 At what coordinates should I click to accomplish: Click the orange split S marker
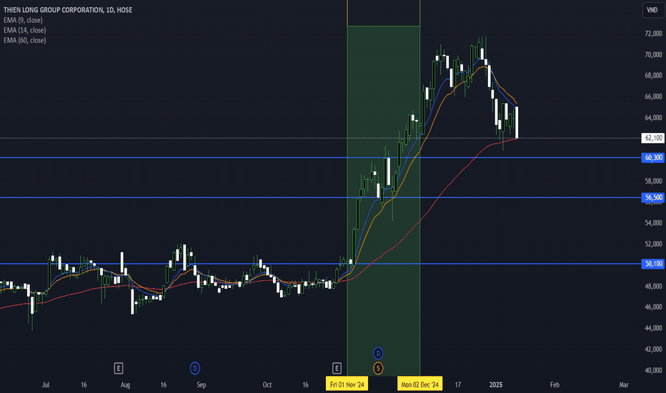click(378, 369)
